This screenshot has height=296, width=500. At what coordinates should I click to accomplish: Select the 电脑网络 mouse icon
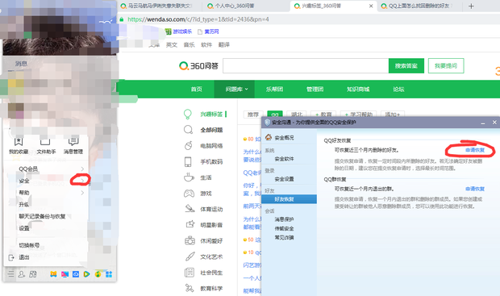click(189, 145)
